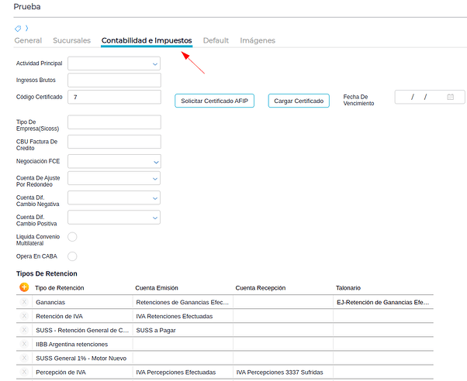Viewport: 467px width, 381px height.
Task: Click the CBU Factura De Credito field
Action: pos(114,142)
